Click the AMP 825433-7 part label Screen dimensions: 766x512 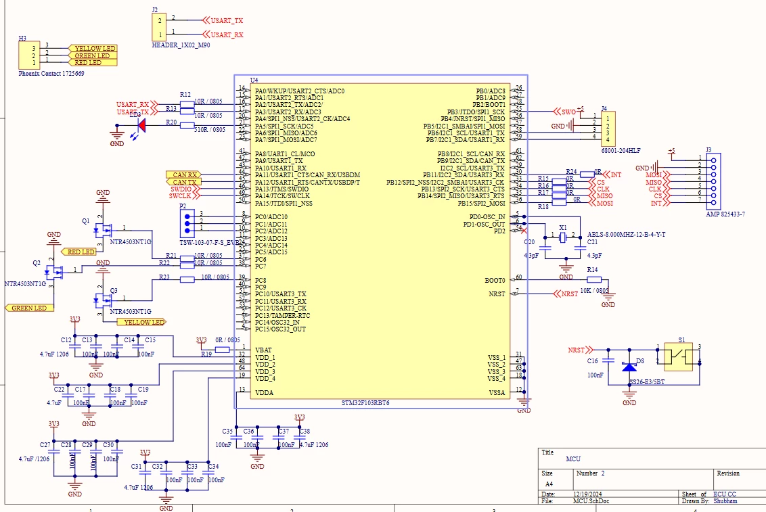pos(725,214)
